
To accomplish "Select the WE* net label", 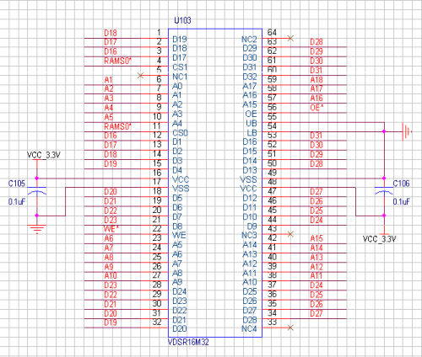I will coord(111,229).
